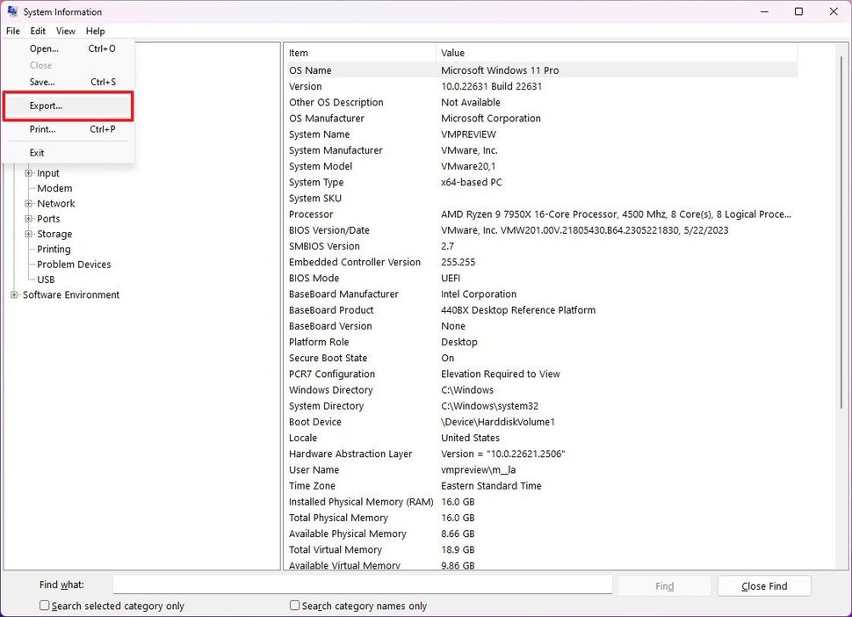Choose Print from the File menu
Screen dimensions: 852x617
[x=41, y=129]
